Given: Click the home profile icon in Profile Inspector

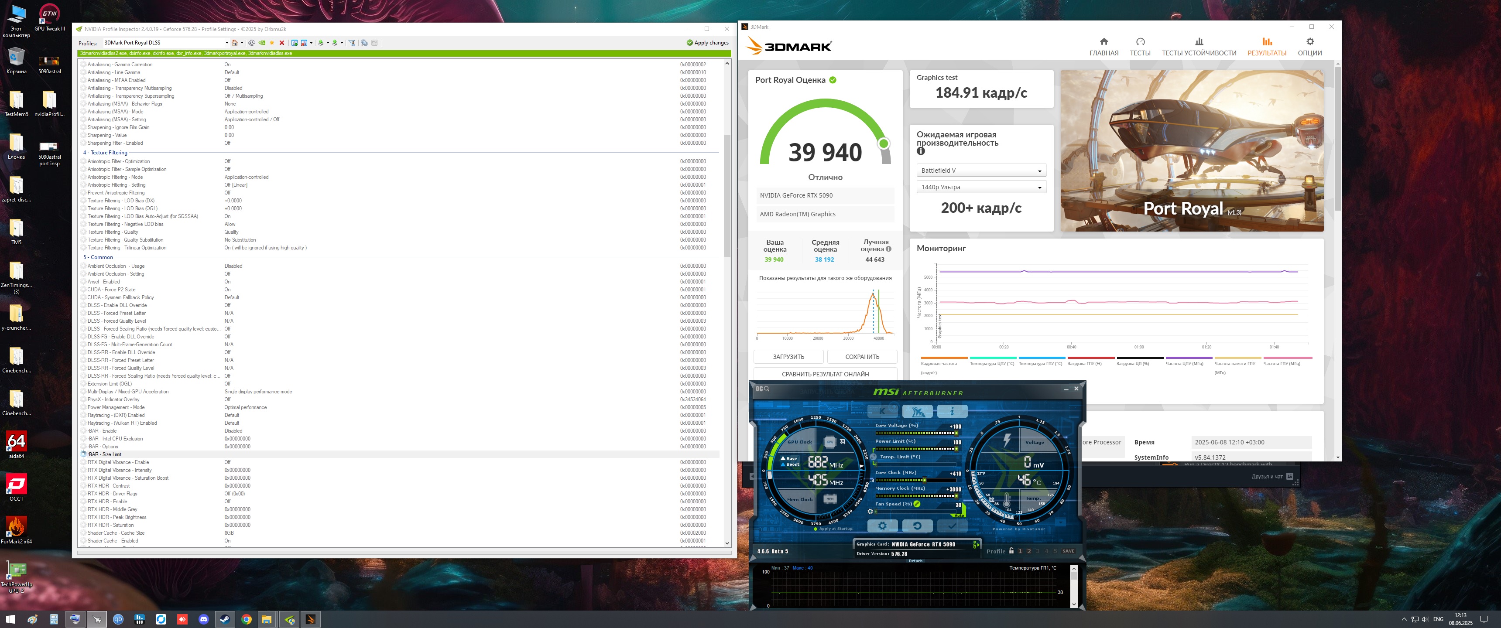Looking at the screenshot, I should pos(235,43).
